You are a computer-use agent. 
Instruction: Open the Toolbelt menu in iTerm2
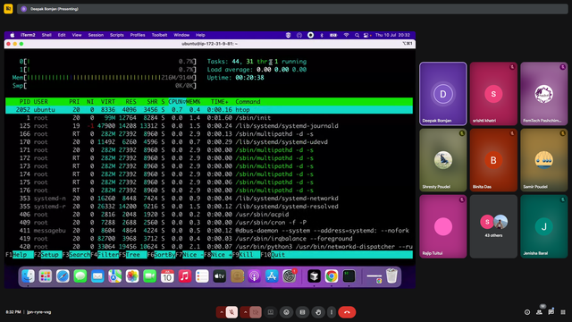(159, 35)
